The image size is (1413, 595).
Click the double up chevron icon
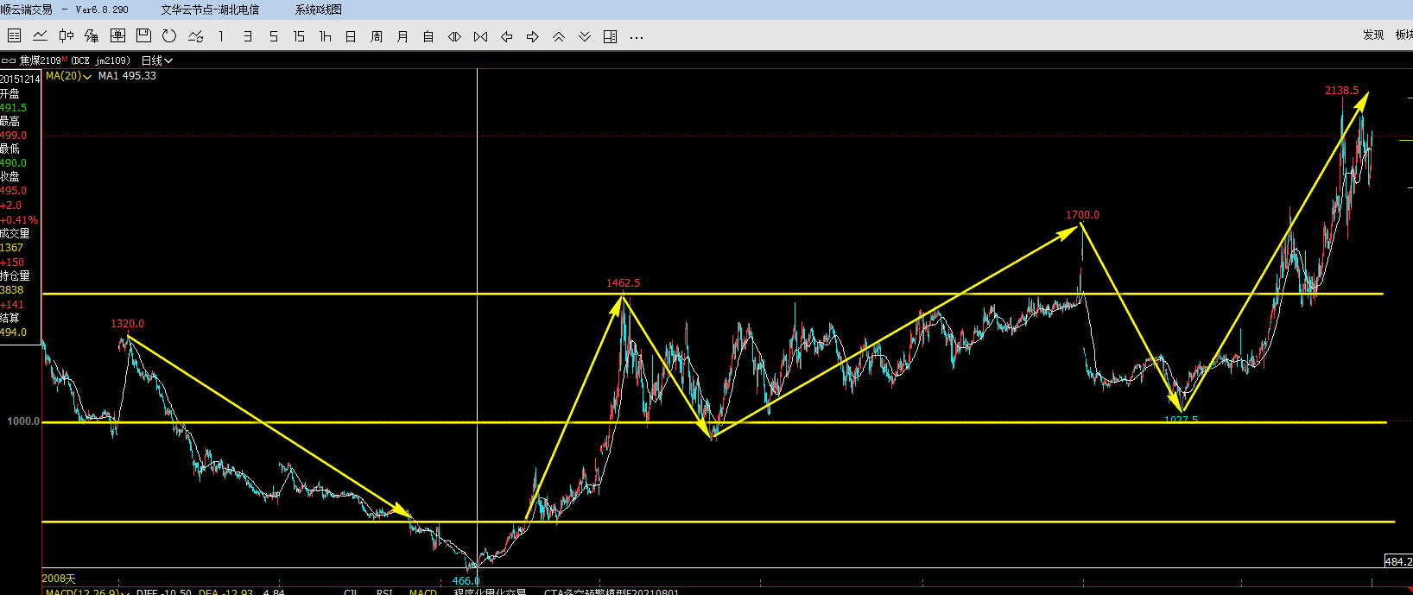point(559,36)
